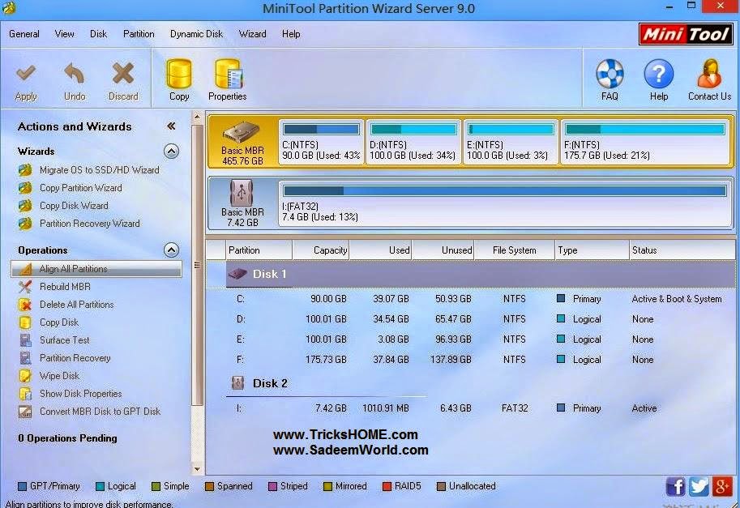
Task: Click Convert MBR Disk to GPT Disk
Action: pos(100,412)
